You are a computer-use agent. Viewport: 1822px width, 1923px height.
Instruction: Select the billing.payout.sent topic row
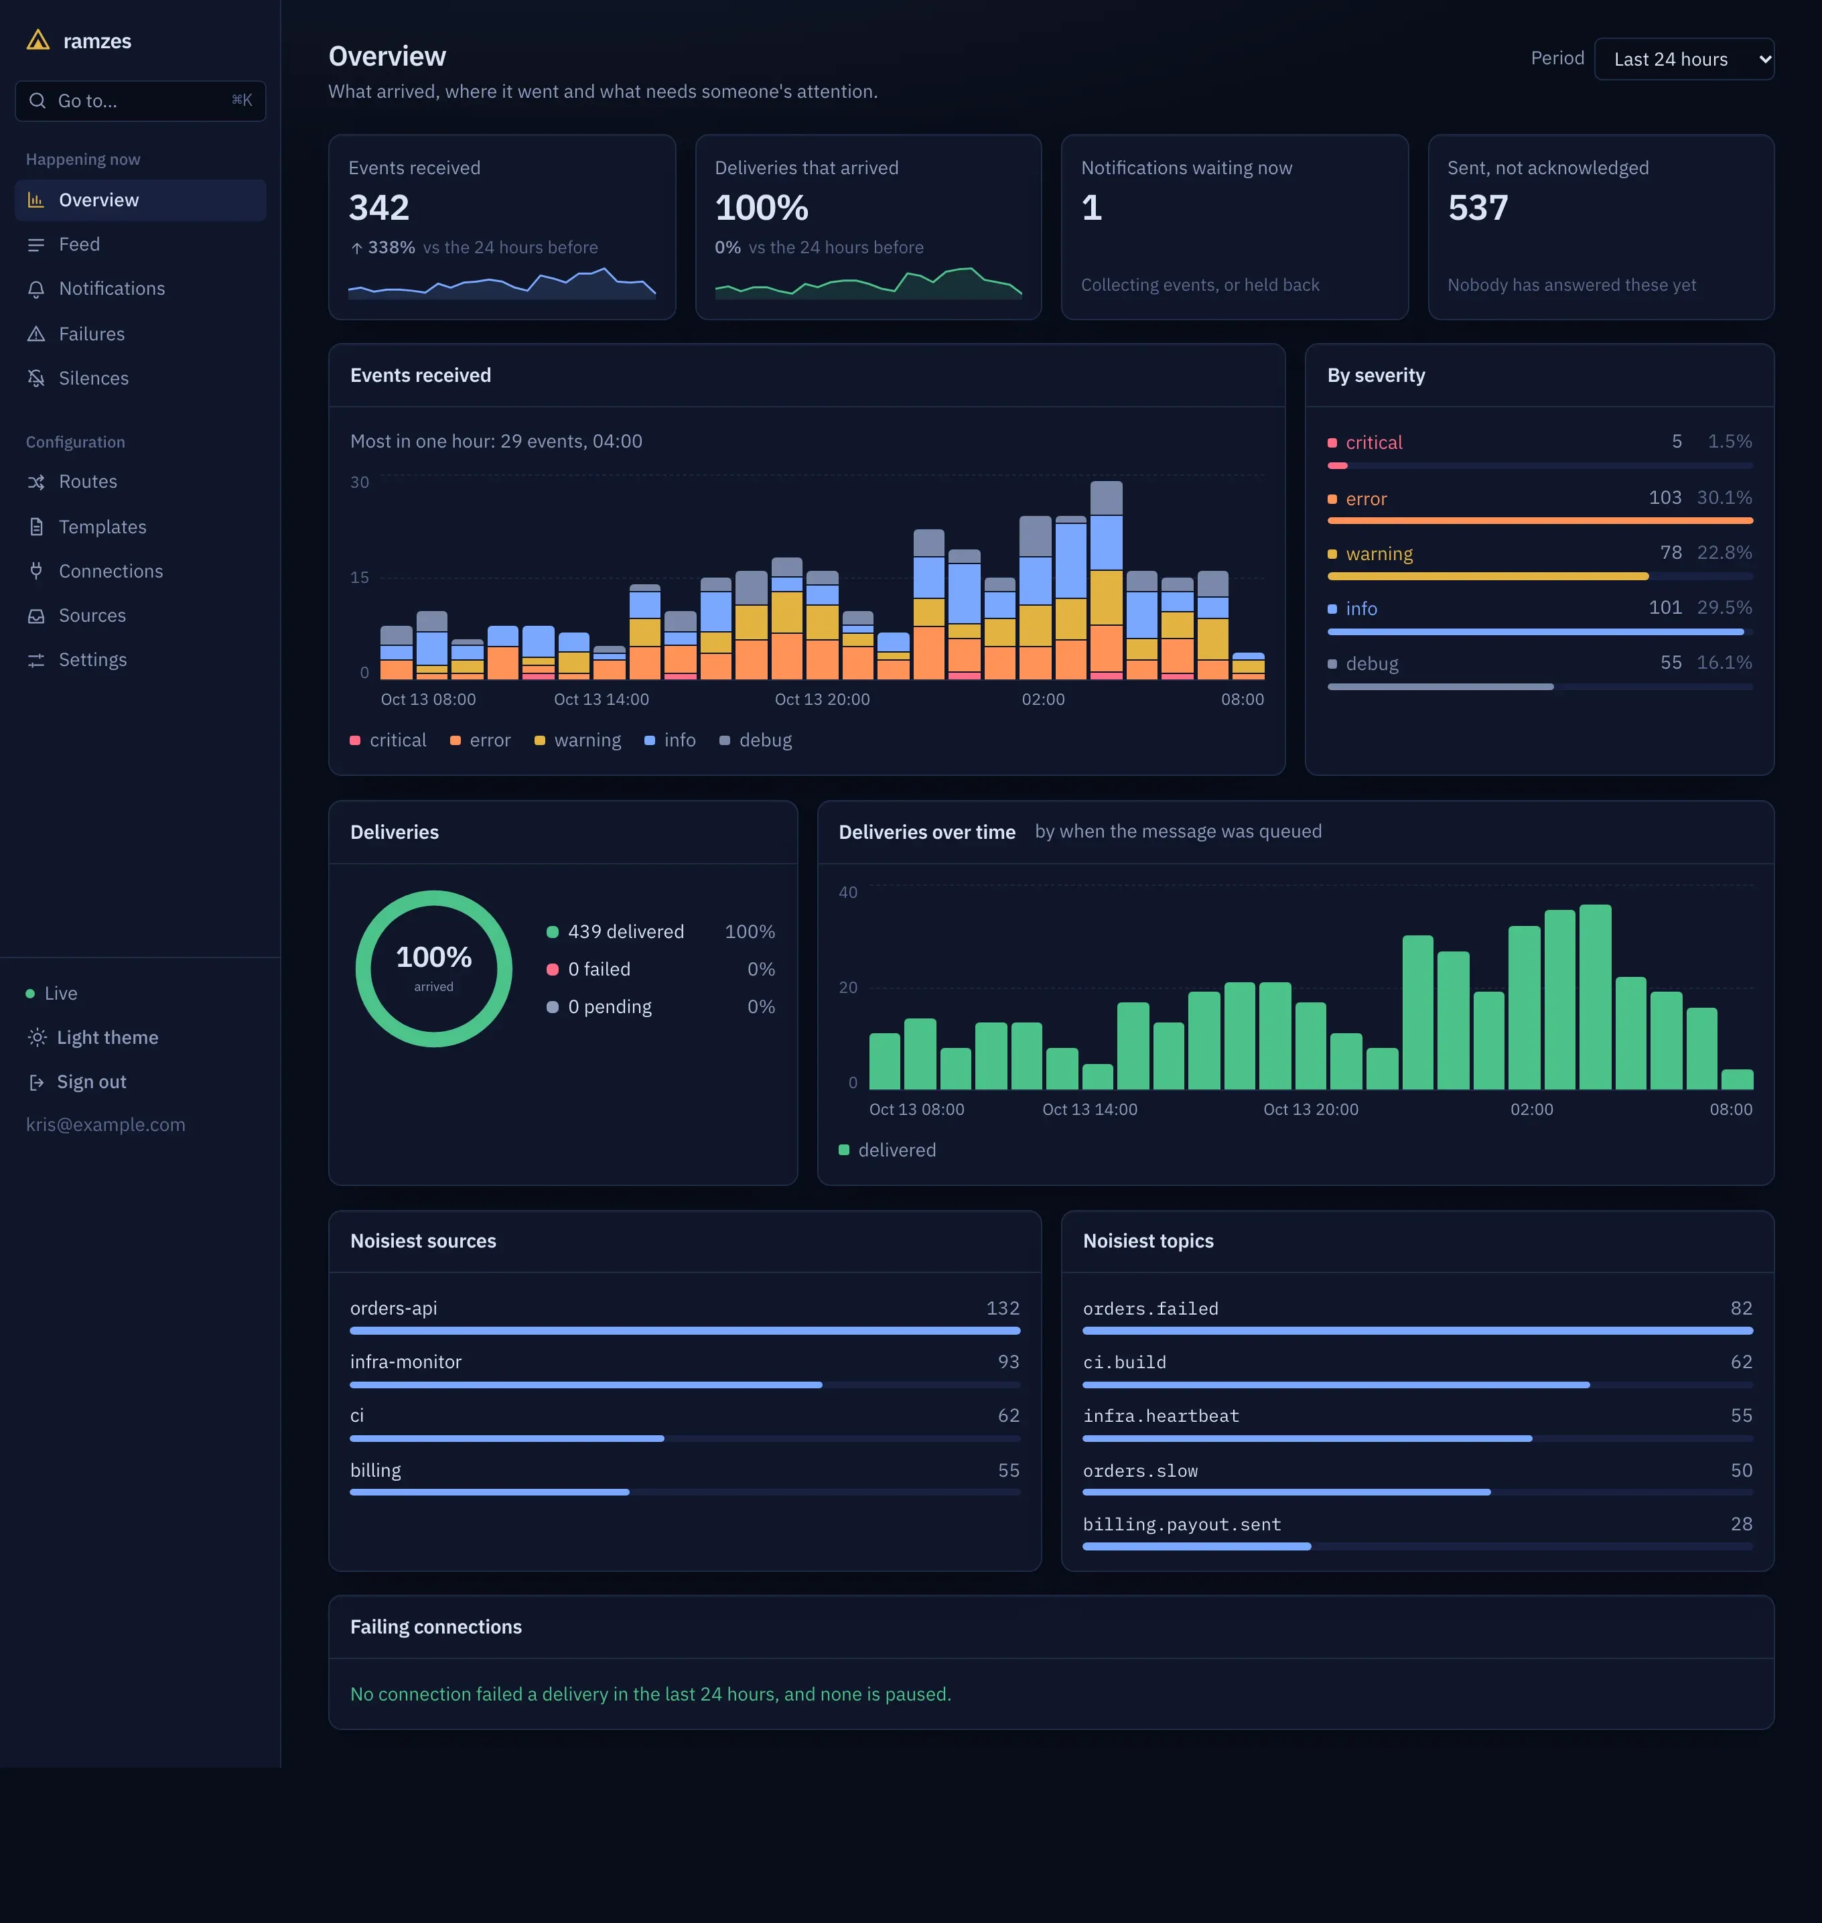click(1418, 1532)
